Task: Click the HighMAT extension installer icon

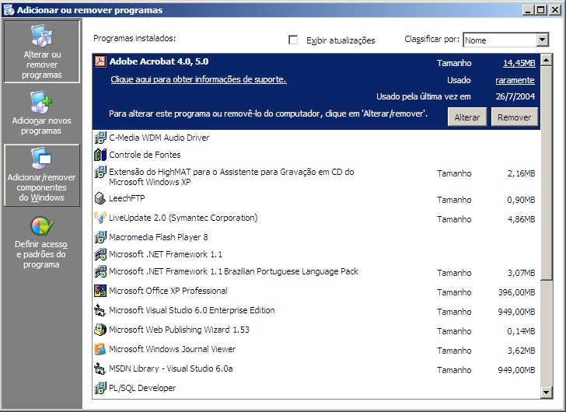Action: [x=100, y=172]
